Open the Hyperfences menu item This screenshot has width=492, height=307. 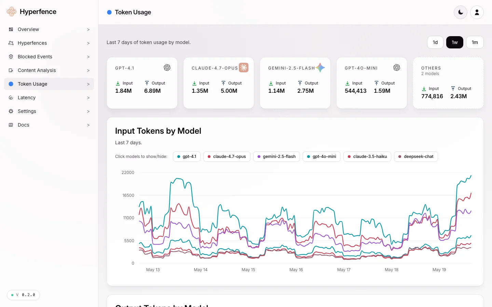click(49, 43)
